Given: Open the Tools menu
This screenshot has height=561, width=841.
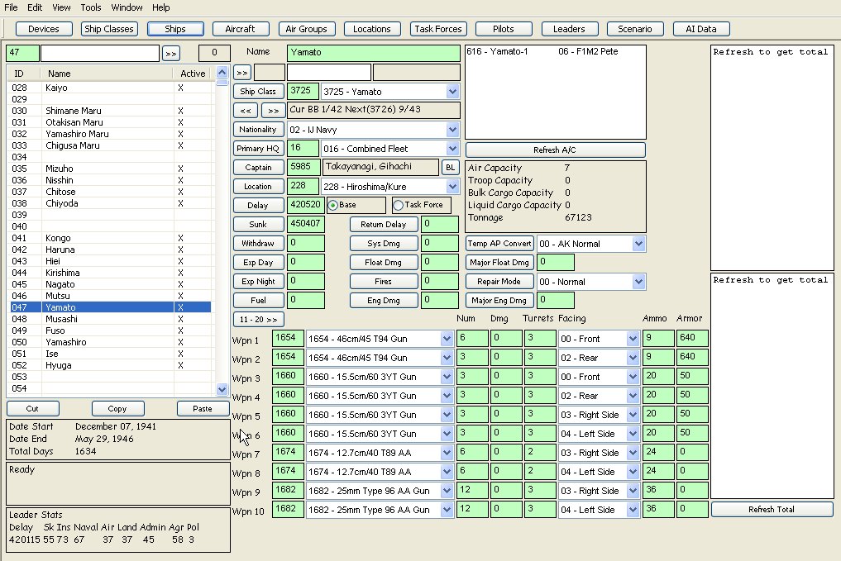Looking at the screenshot, I should tap(90, 7).
